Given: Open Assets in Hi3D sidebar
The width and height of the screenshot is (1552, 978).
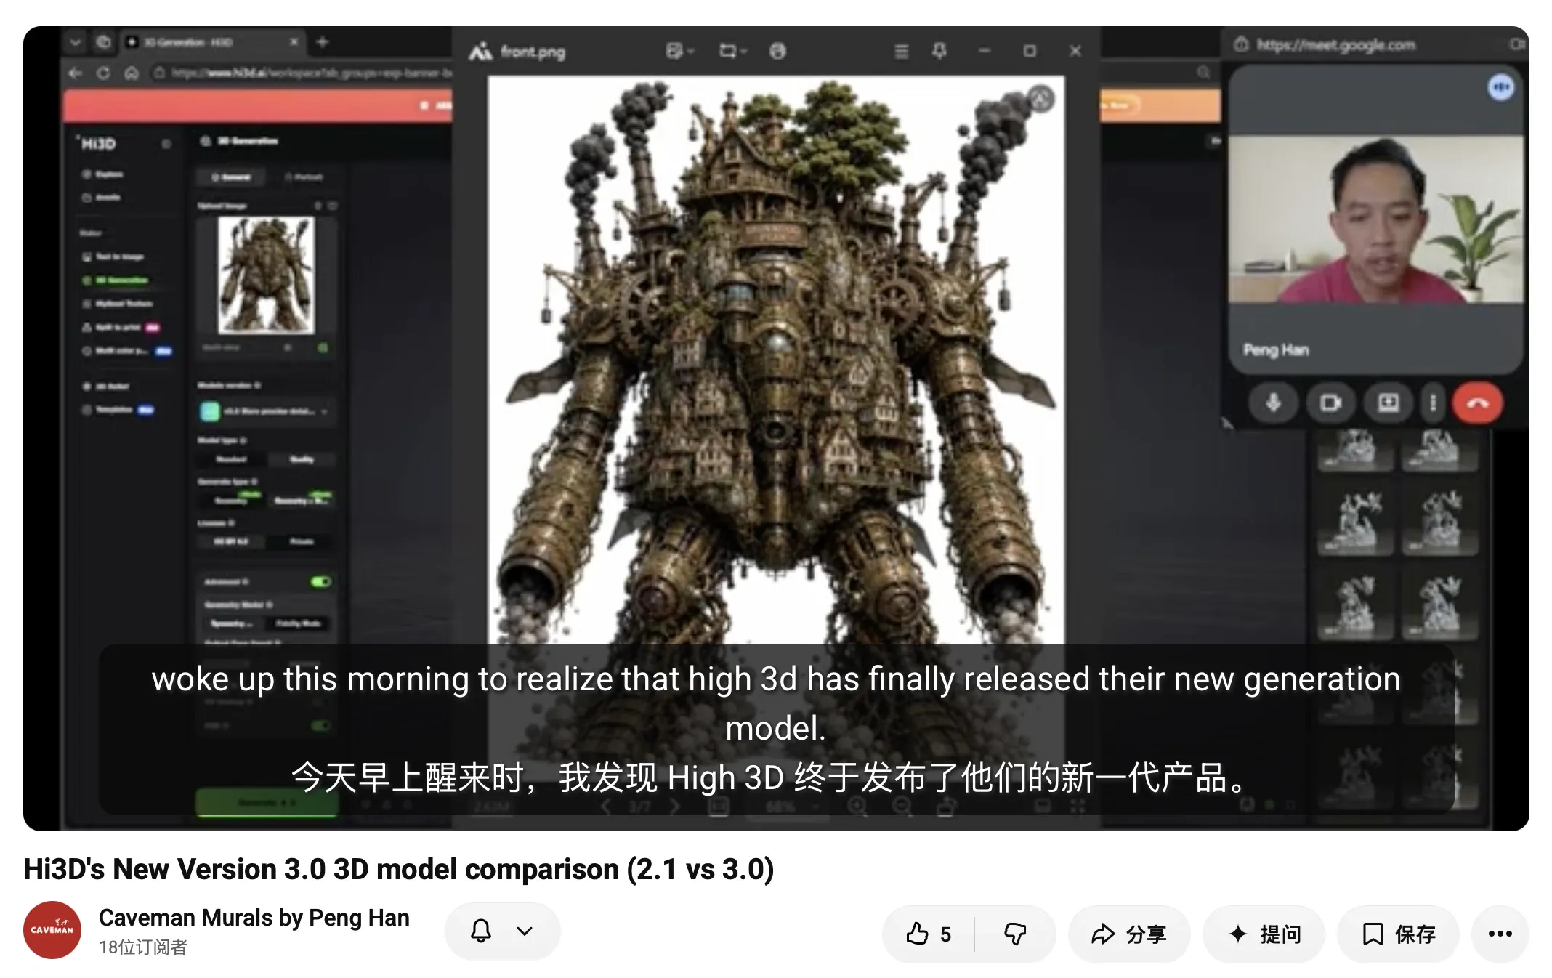Looking at the screenshot, I should coord(102,198).
